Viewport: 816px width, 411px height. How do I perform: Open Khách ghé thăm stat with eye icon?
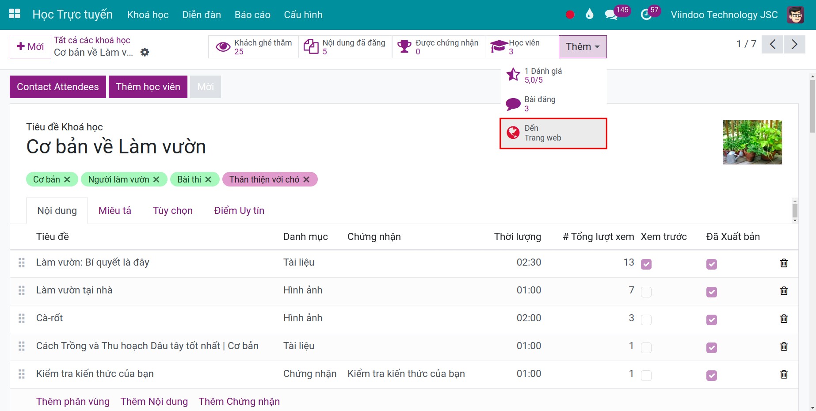pos(254,47)
